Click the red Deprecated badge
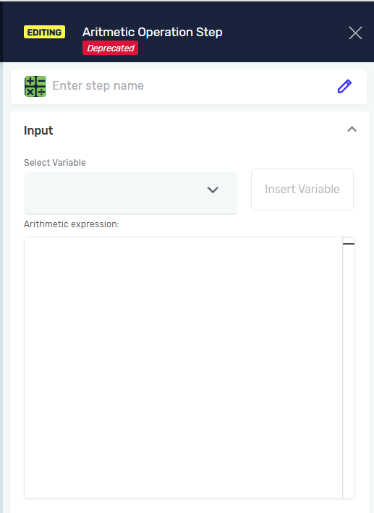The width and height of the screenshot is (374, 513). [x=110, y=48]
